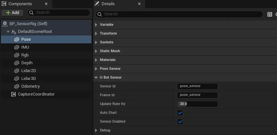Switch to the Details tab
The height and width of the screenshot is (135, 277).
[119, 4]
